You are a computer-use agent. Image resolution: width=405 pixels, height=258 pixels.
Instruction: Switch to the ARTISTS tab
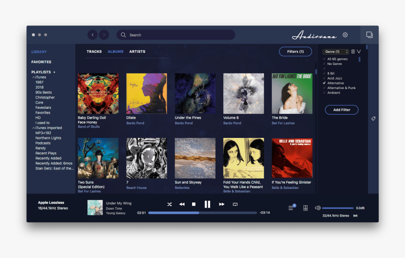(137, 52)
